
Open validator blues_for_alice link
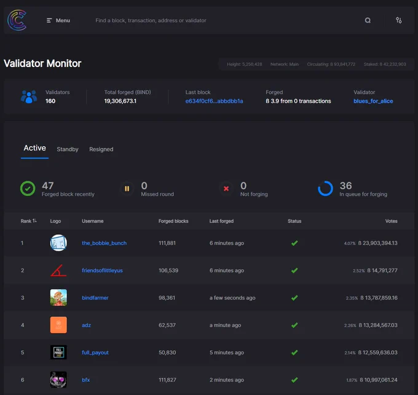(373, 101)
